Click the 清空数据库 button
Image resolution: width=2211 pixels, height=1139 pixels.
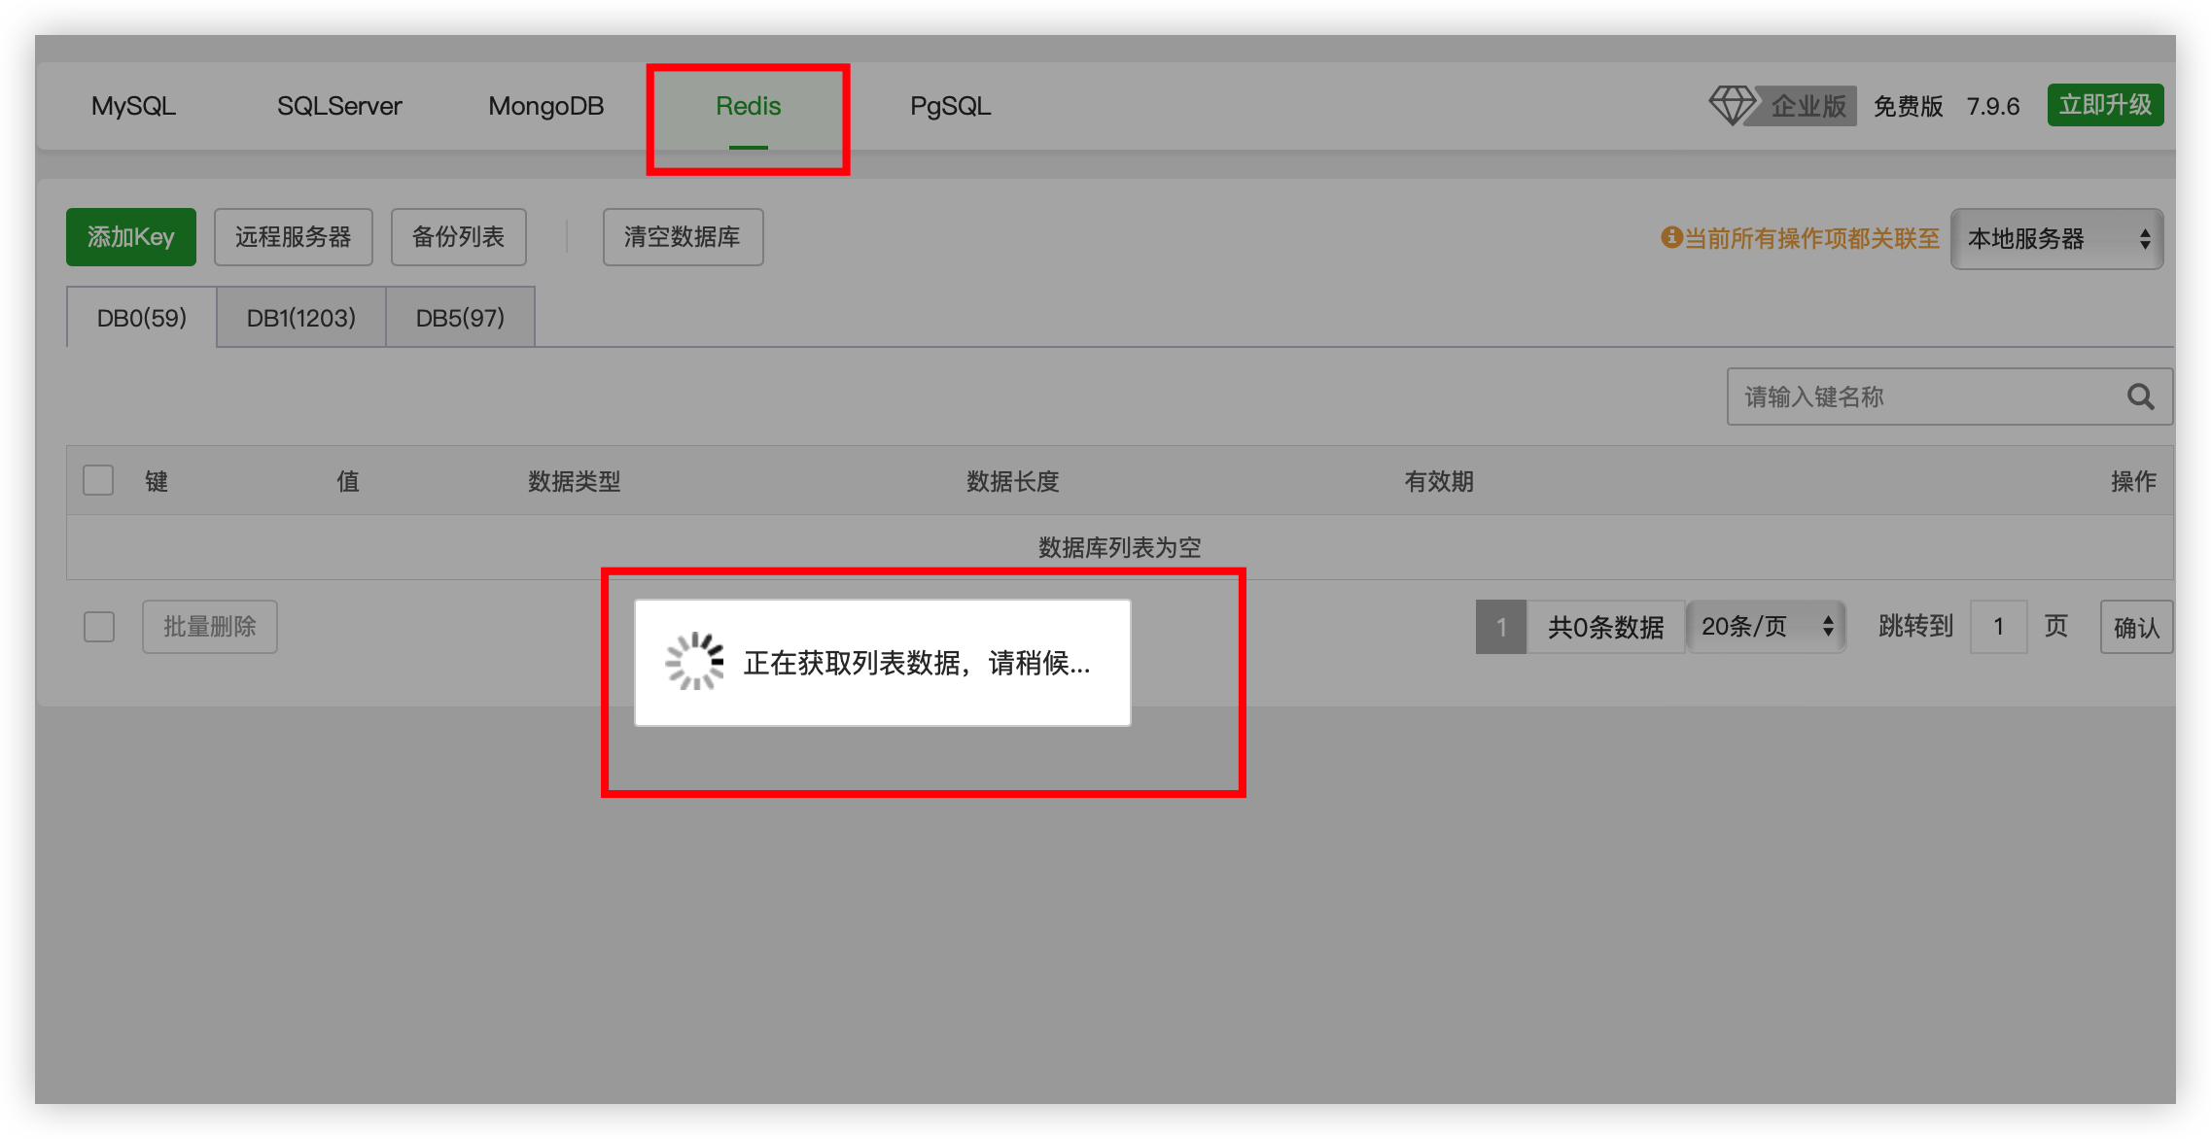[x=683, y=236]
